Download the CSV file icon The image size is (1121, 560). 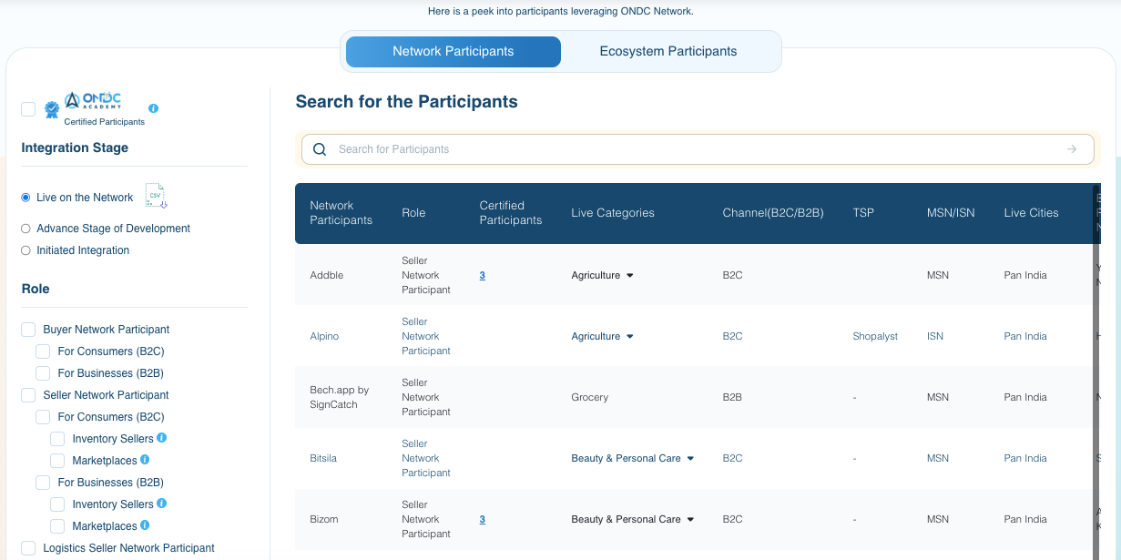[x=157, y=196]
